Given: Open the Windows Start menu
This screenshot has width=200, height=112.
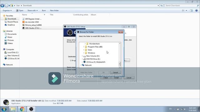Looking at the screenshot, I should click(x=4, y=109).
